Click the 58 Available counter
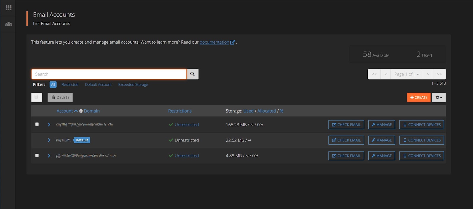 376,55
